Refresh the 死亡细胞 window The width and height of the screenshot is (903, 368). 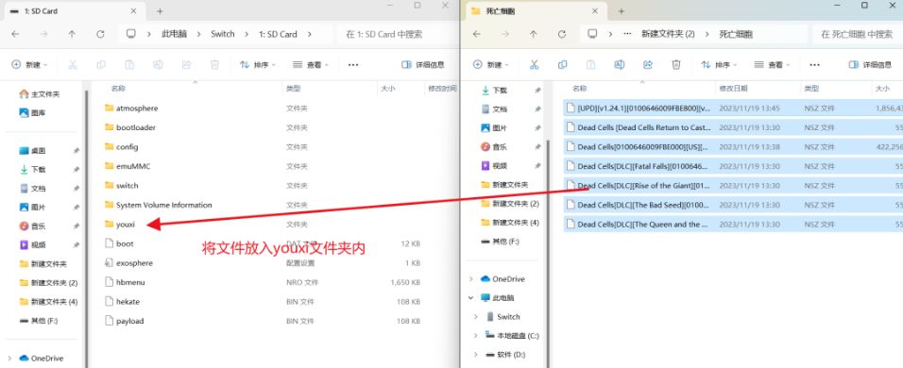(x=562, y=34)
